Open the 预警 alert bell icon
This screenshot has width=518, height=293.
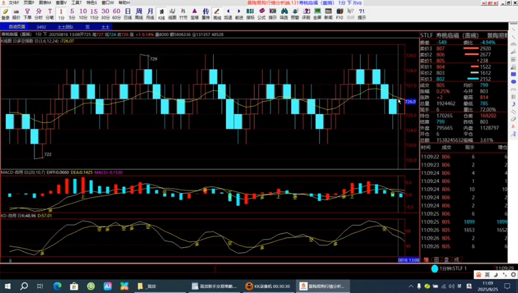tap(295, 14)
